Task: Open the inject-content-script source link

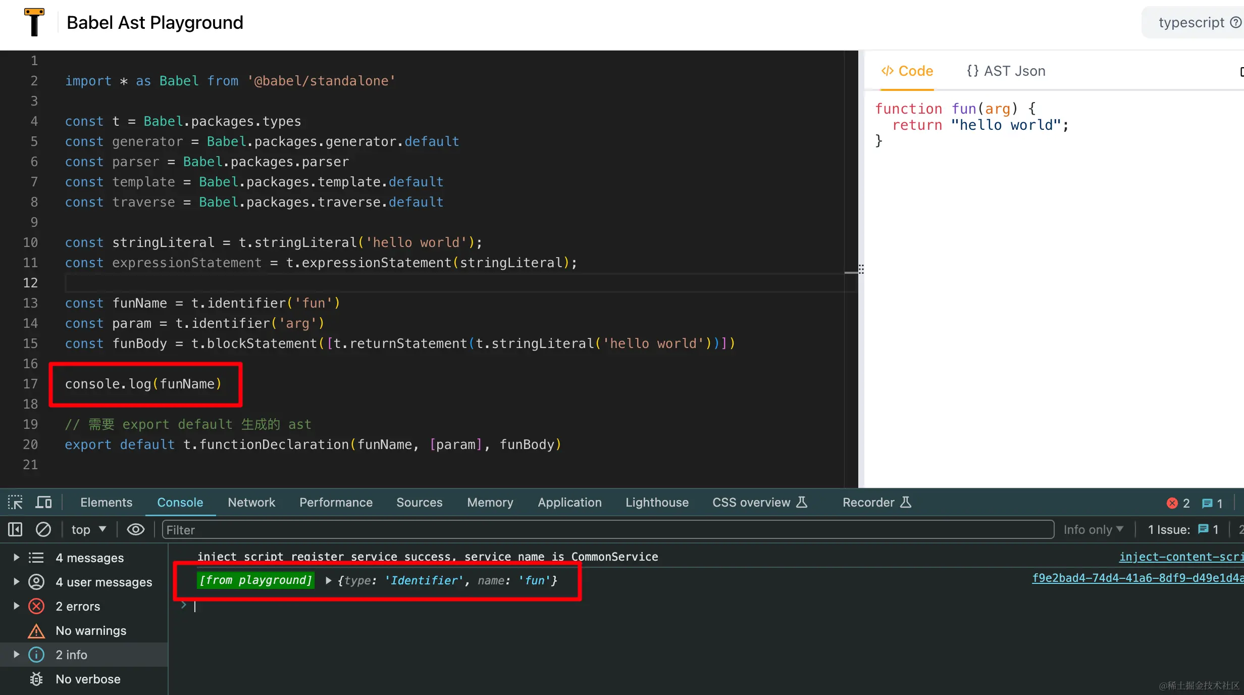Action: 1180,557
